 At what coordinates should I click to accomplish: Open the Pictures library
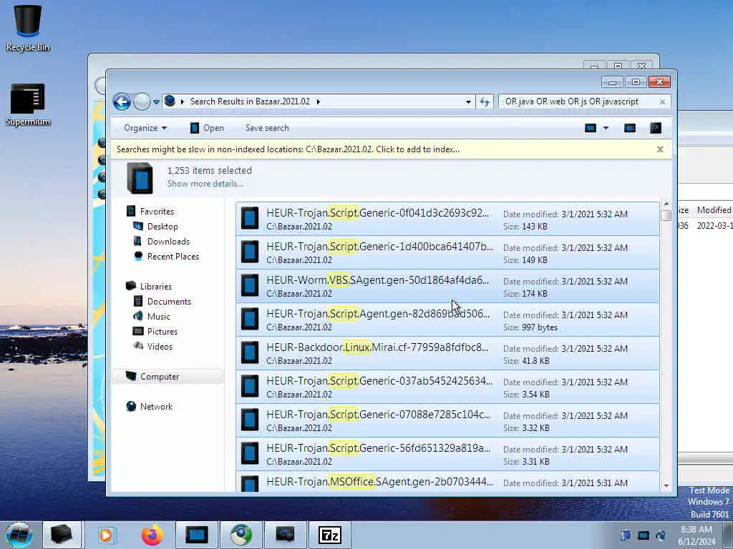pyautogui.click(x=162, y=332)
